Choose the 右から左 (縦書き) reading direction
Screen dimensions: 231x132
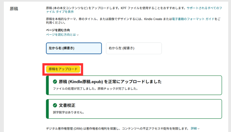[x=134, y=48]
